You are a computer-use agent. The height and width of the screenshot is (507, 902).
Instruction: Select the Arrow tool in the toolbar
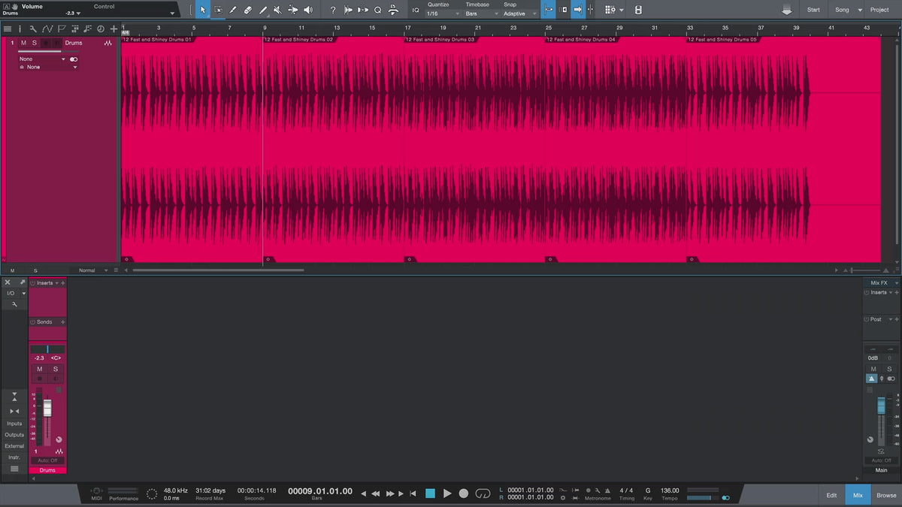[203, 10]
